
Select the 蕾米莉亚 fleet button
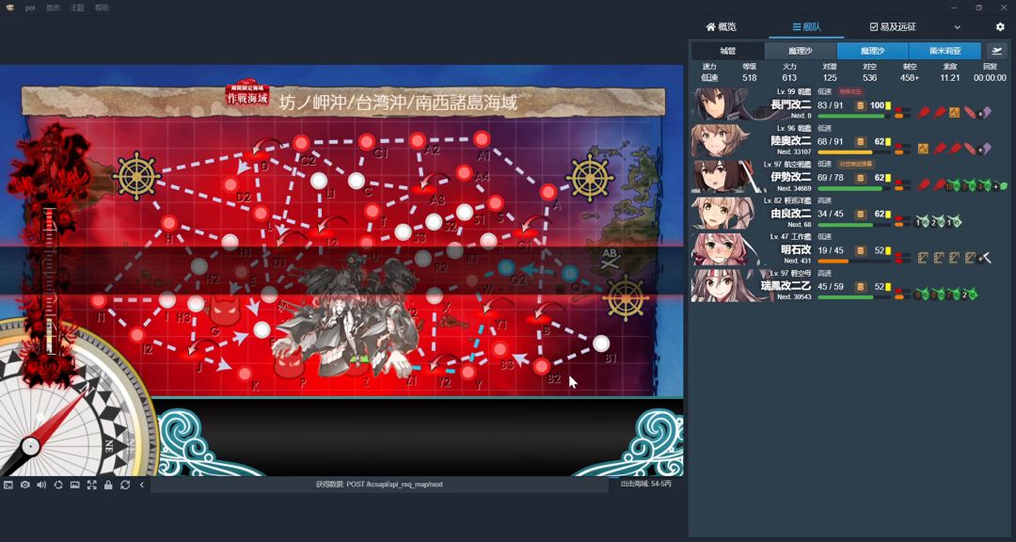point(945,51)
